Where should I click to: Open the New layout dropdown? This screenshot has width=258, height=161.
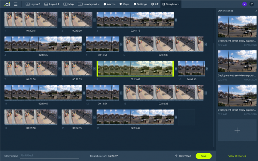coord(89,4)
